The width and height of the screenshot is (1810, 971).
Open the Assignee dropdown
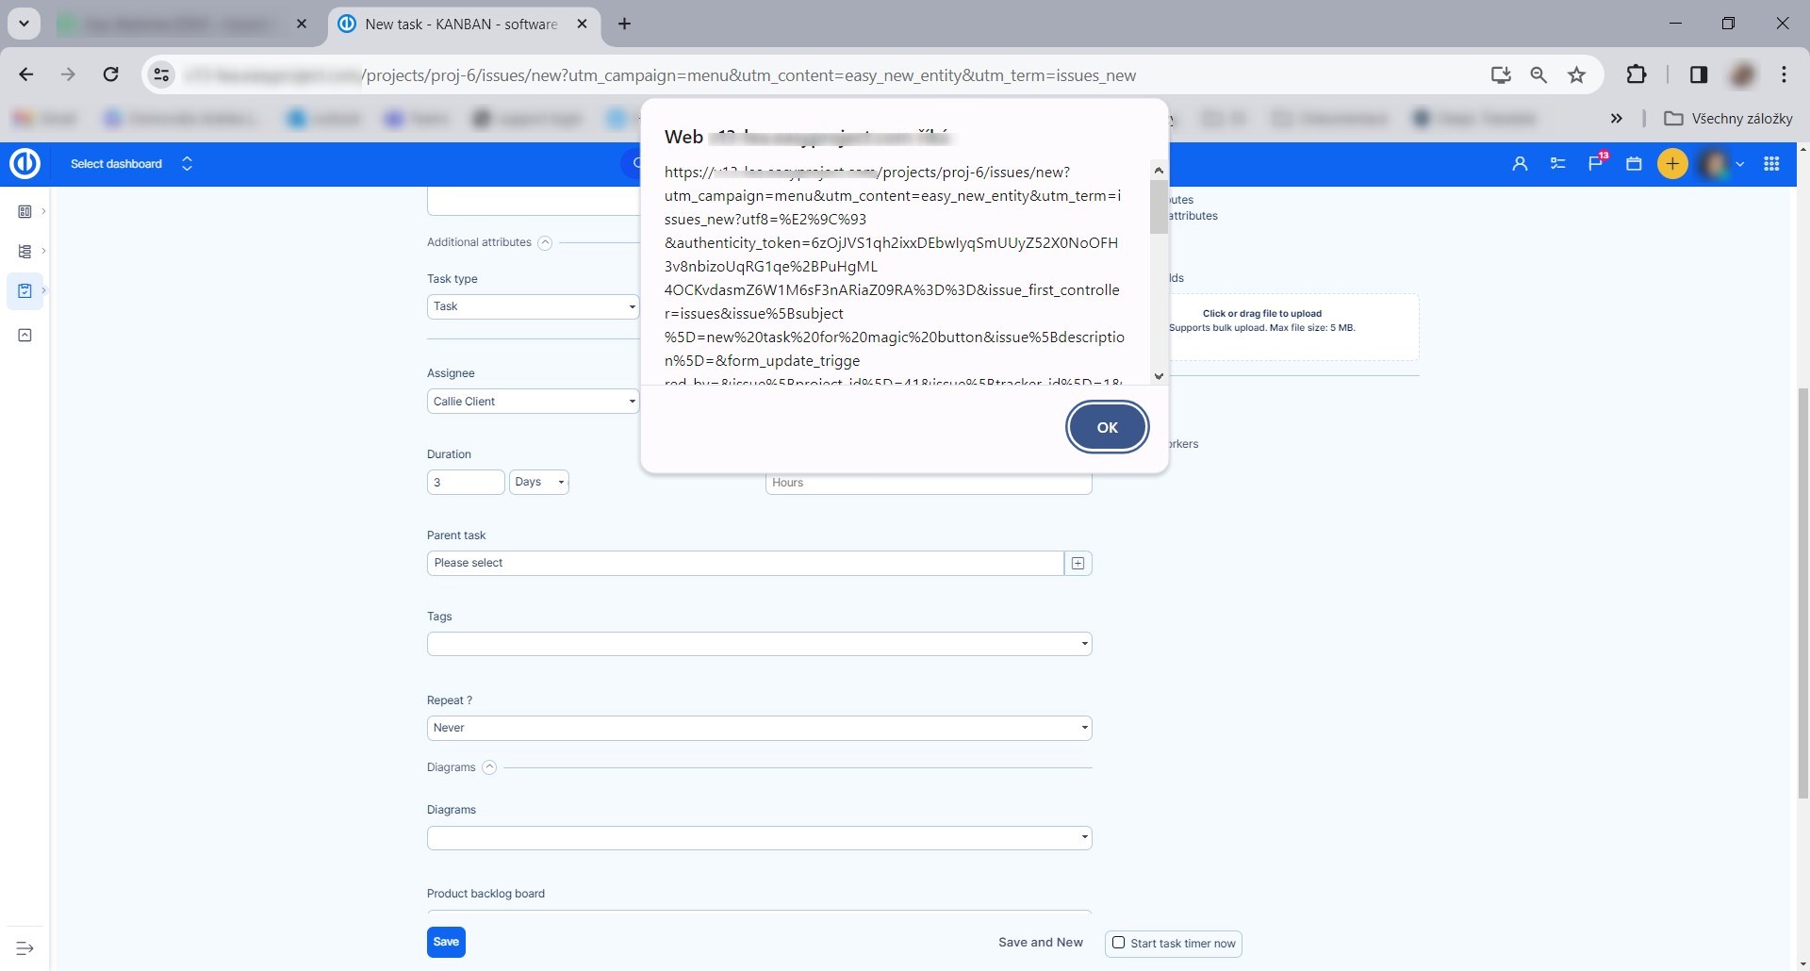(x=533, y=402)
